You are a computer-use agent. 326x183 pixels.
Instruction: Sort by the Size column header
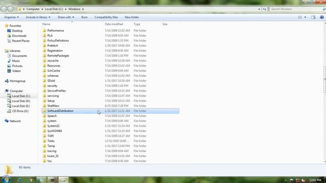pyautogui.click(x=165, y=24)
